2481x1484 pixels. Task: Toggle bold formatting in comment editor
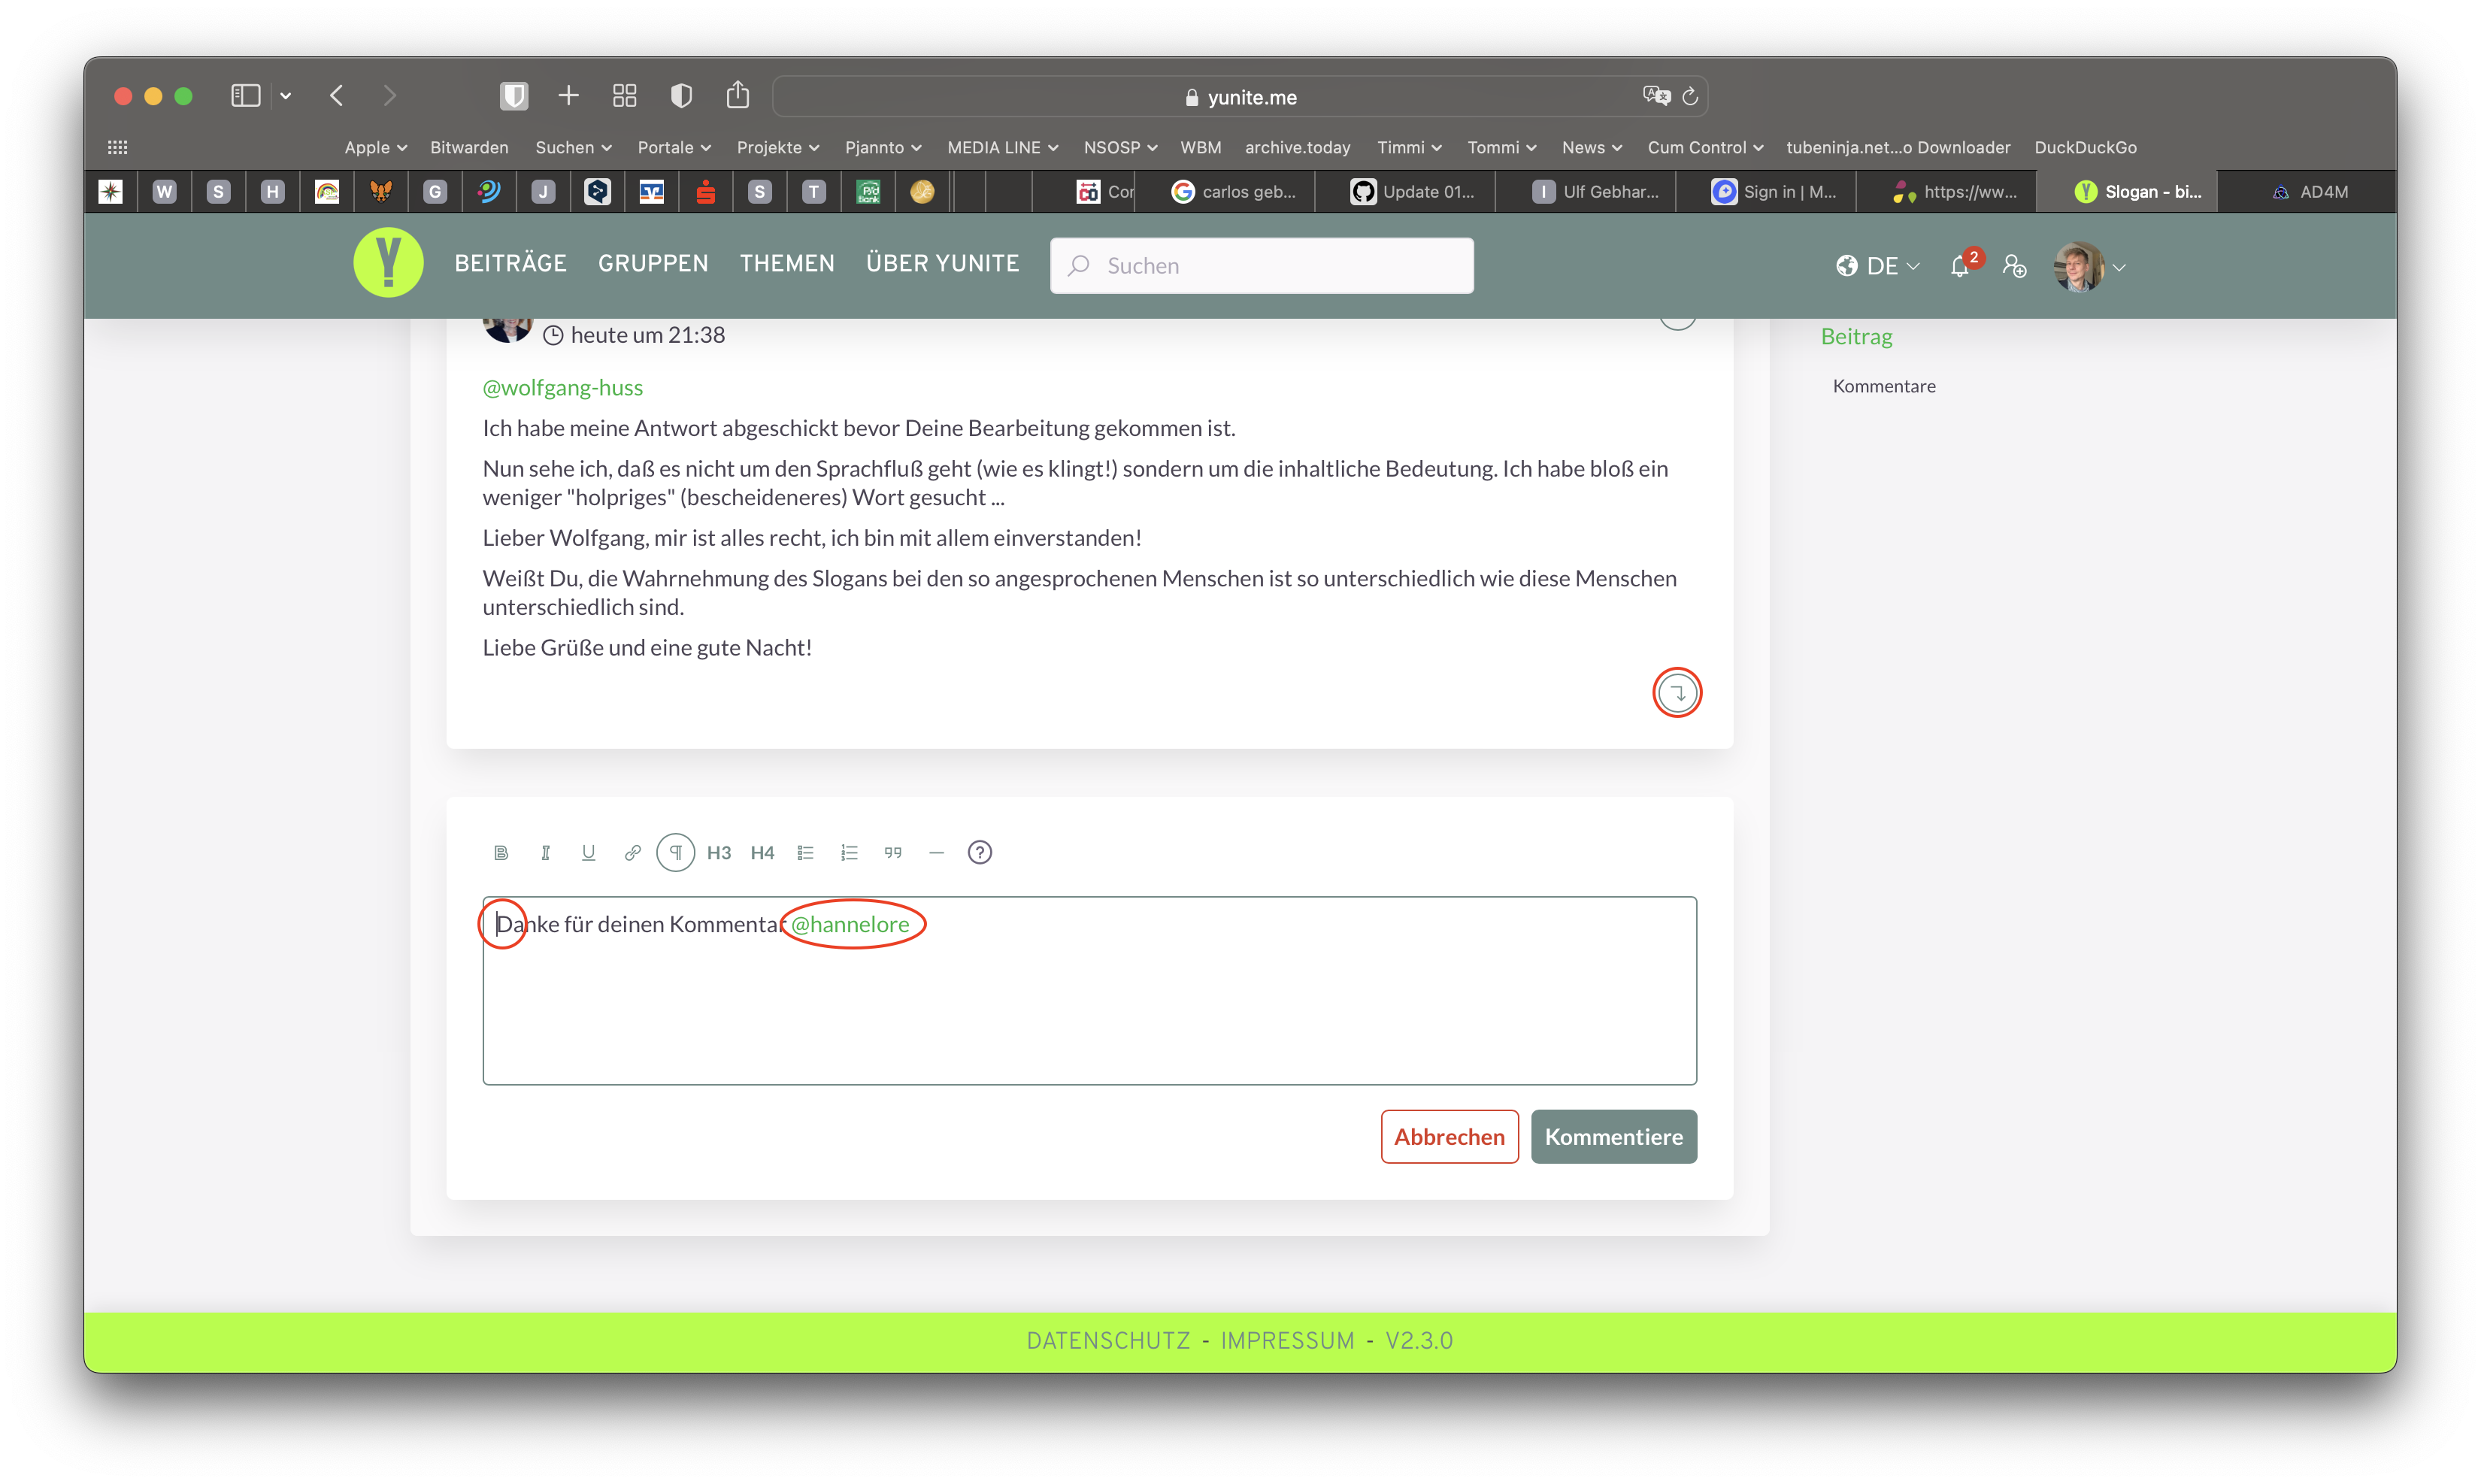coord(501,852)
